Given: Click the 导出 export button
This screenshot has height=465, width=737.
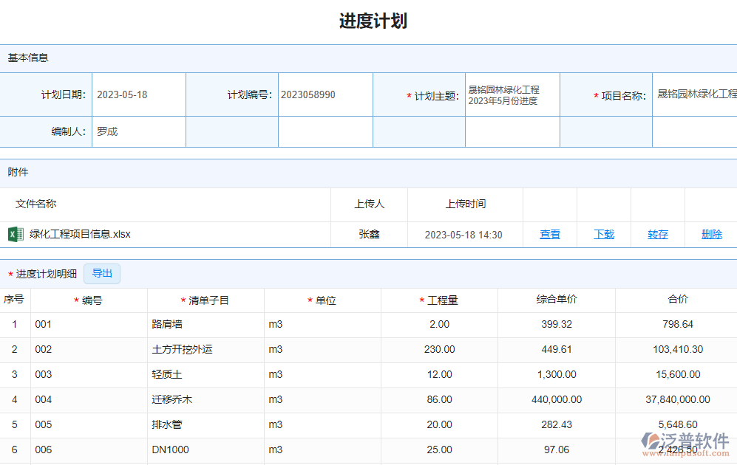Looking at the screenshot, I should pyautogui.click(x=101, y=273).
